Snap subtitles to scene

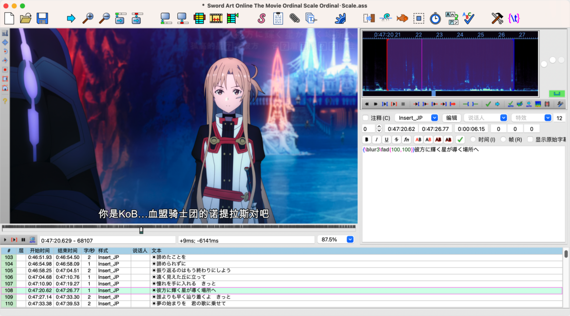[x=216, y=18]
